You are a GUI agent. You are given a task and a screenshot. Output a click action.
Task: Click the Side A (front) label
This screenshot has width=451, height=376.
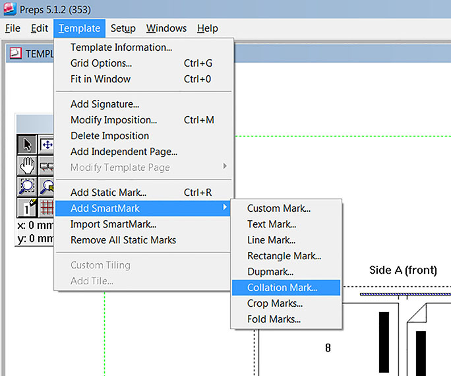click(403, 270)
